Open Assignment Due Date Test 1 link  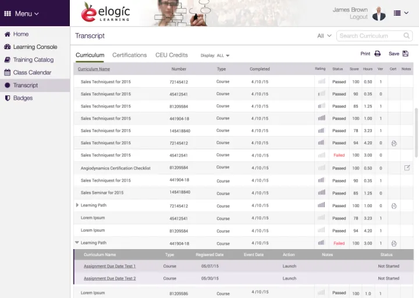pos(109,266)
